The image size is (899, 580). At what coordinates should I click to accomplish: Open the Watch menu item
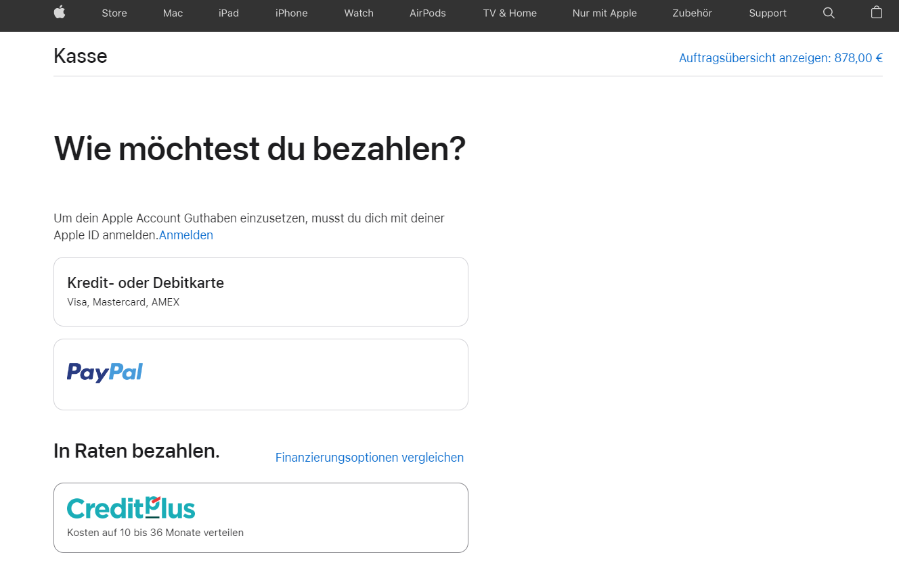click(359, 13)
